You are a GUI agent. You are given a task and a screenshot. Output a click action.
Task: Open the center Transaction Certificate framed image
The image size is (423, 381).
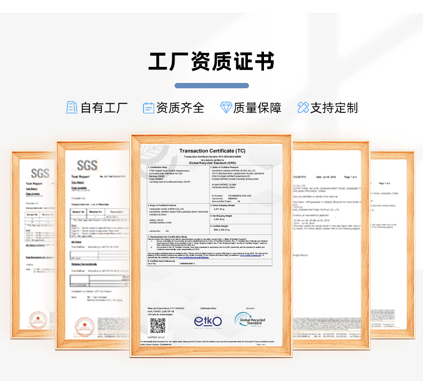(x=211, y=246)
